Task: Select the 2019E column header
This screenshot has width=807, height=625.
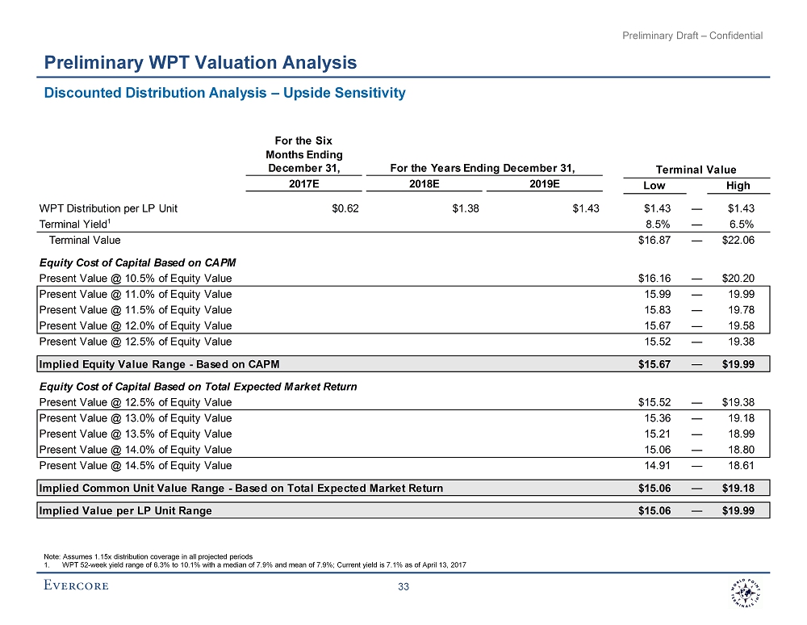Action: click(543, 185)
